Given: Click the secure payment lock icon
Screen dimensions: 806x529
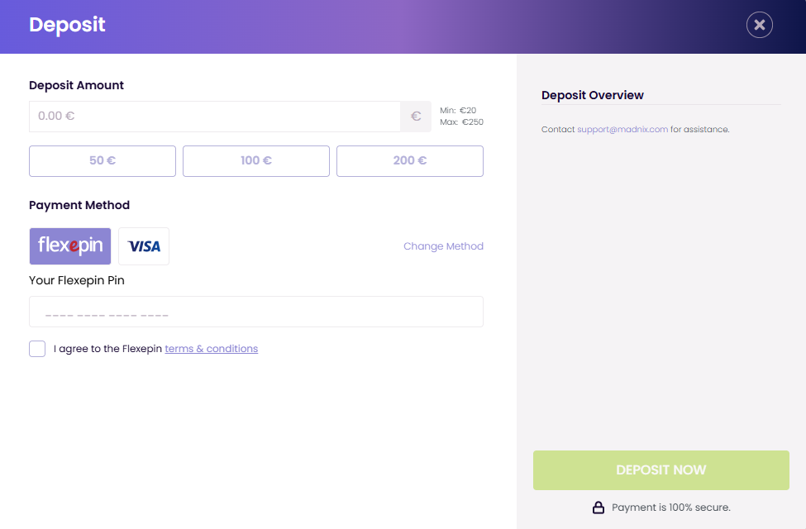Looking at the screenshot, I should pos(599,508).
